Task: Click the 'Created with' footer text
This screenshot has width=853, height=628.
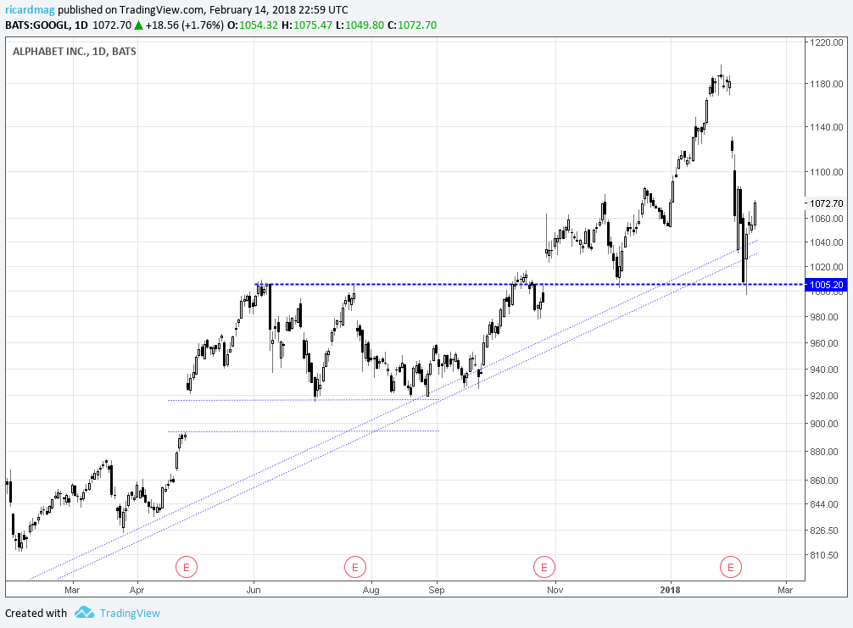Action: click(x=36, y=613)
